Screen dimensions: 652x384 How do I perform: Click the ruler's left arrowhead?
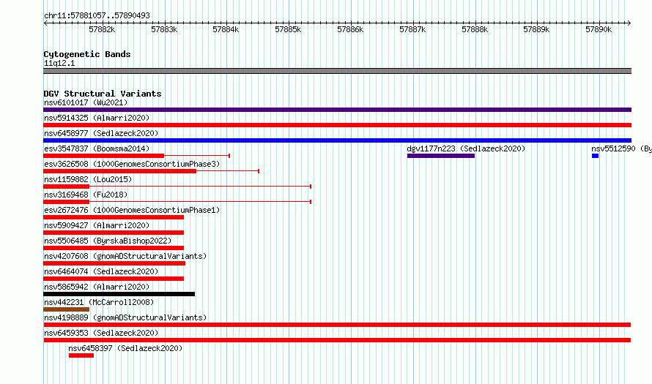[45, 23]
